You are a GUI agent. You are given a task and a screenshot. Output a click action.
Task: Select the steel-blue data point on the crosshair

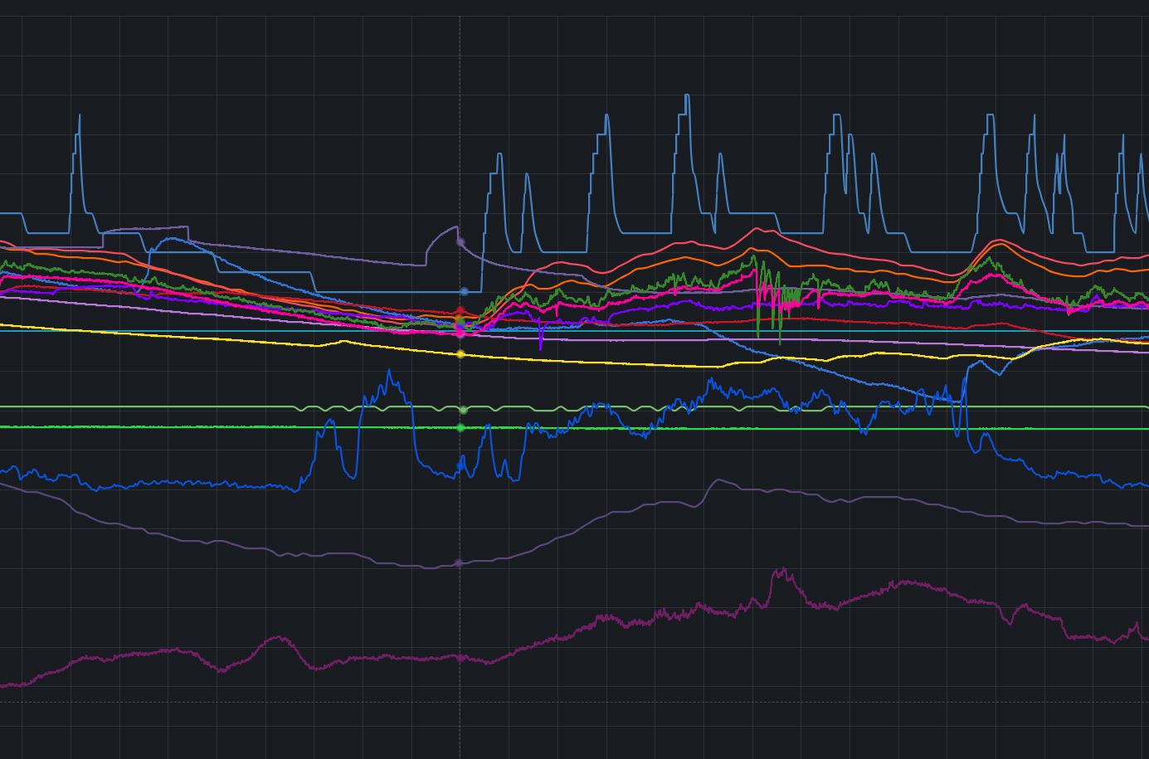(464, 292)
